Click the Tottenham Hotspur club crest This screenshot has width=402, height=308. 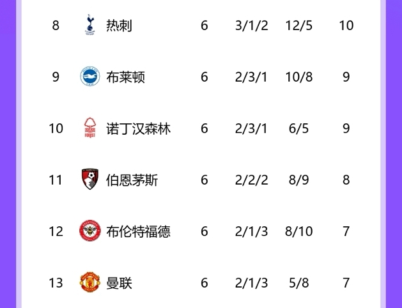coord(89,26)
